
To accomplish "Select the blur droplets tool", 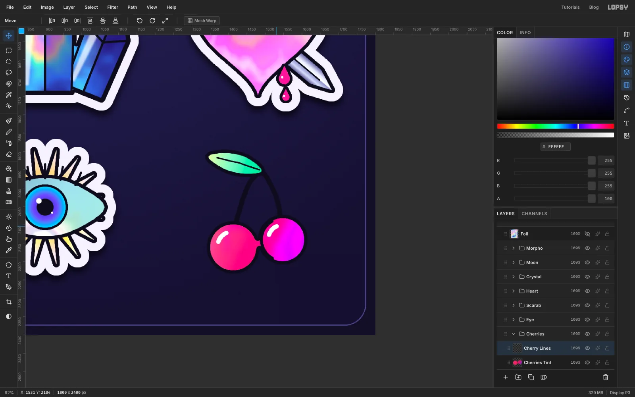I will (9, 228).
